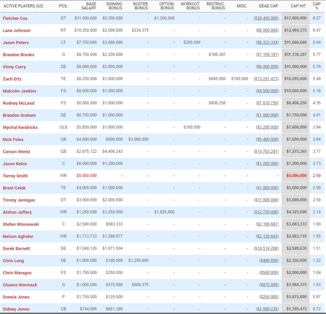Screen dimensions: 326x314
Task: Sort by Cap % header
Action: click(x=317, y=6)
